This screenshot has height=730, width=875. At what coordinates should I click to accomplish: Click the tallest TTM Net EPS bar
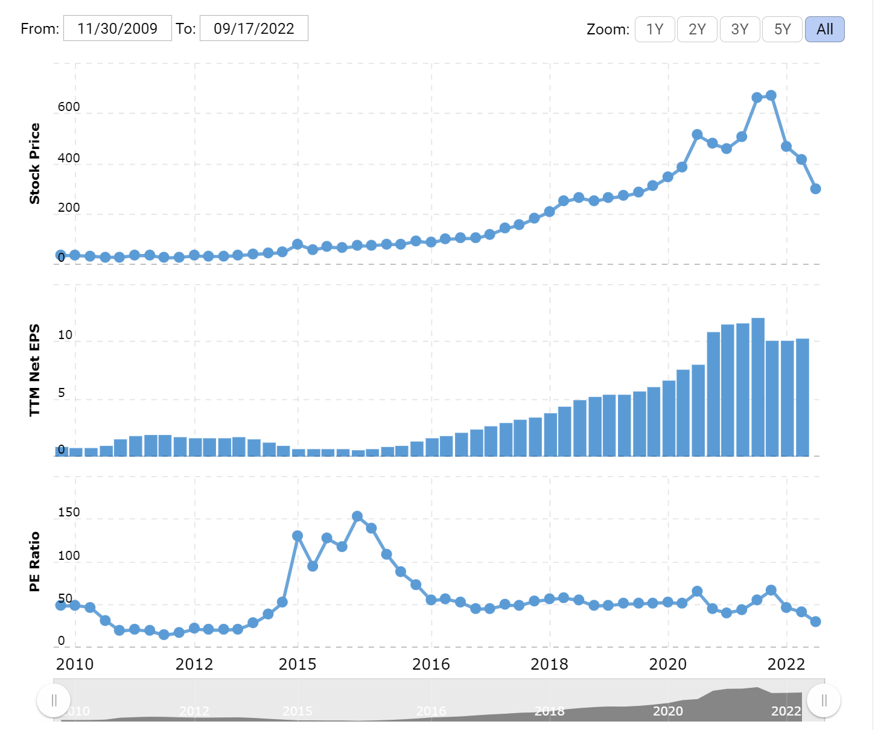[758, 387]
